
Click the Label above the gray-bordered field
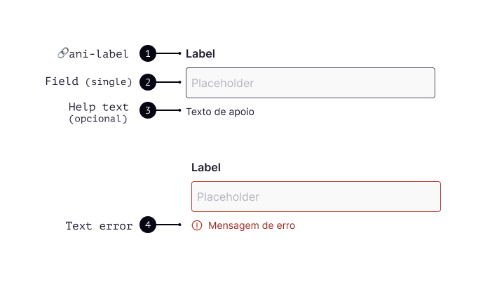pyautogui.click(x=200, y=54)
